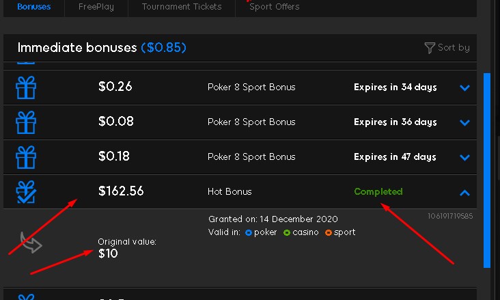This screenshot has height=300, width=500.
Task: Open the Tournament Tickets tab
Action: [x=182, y=7]
